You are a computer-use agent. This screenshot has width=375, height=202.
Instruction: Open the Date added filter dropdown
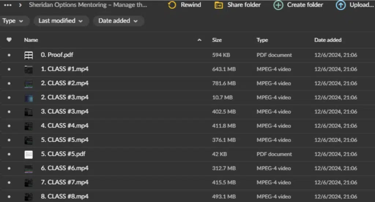[118, 21]
